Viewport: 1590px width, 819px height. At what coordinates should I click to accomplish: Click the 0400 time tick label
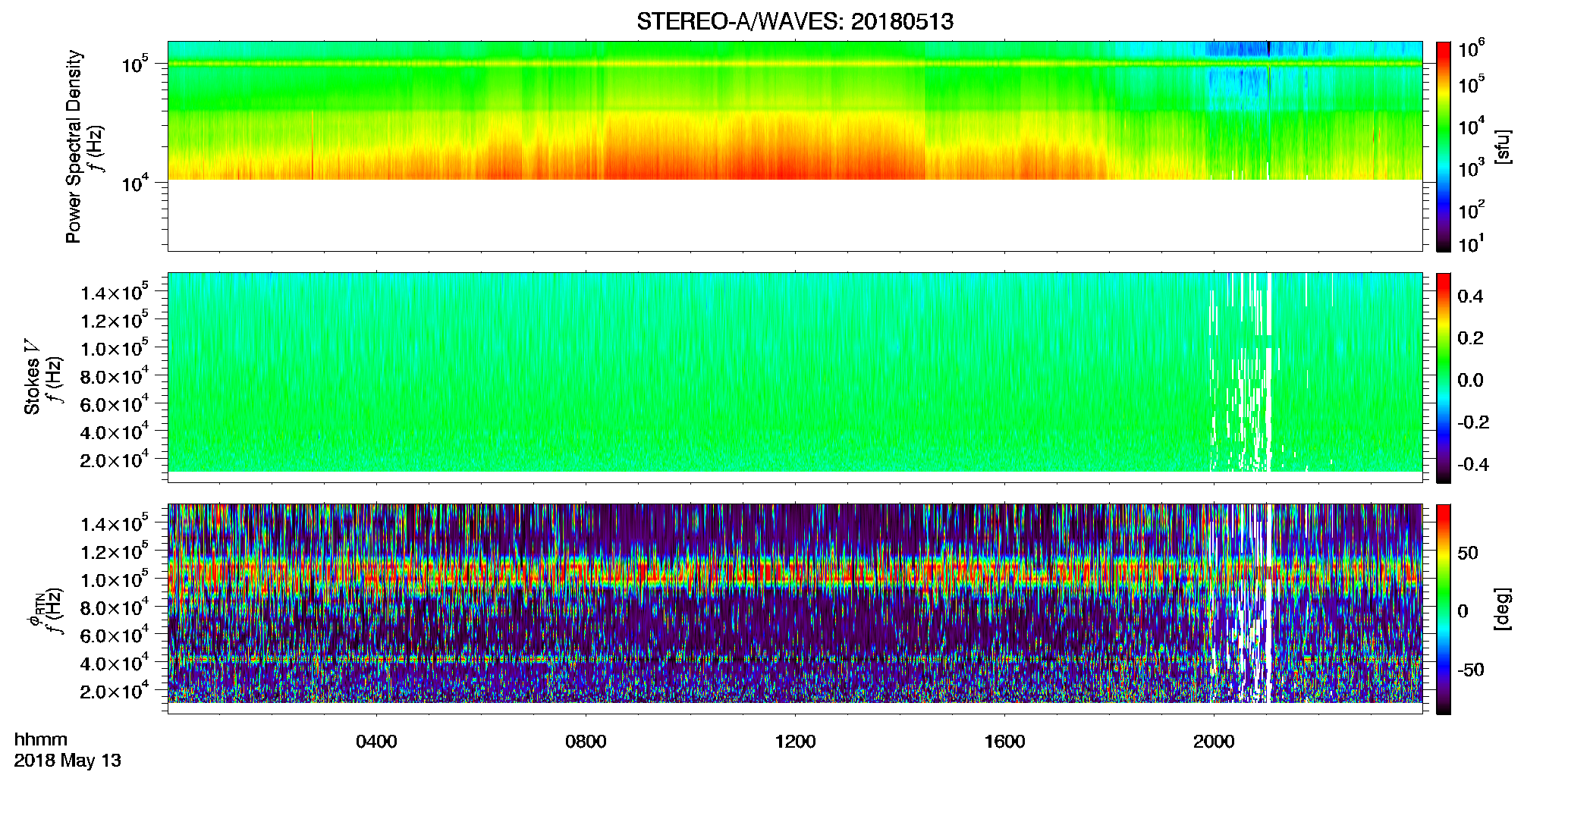click(376, 742)
